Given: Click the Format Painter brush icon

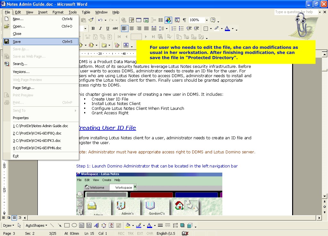Looking at the screenshot, I should click(x=91, y=20).
